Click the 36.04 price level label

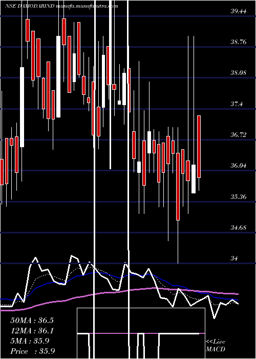point(239,166)
